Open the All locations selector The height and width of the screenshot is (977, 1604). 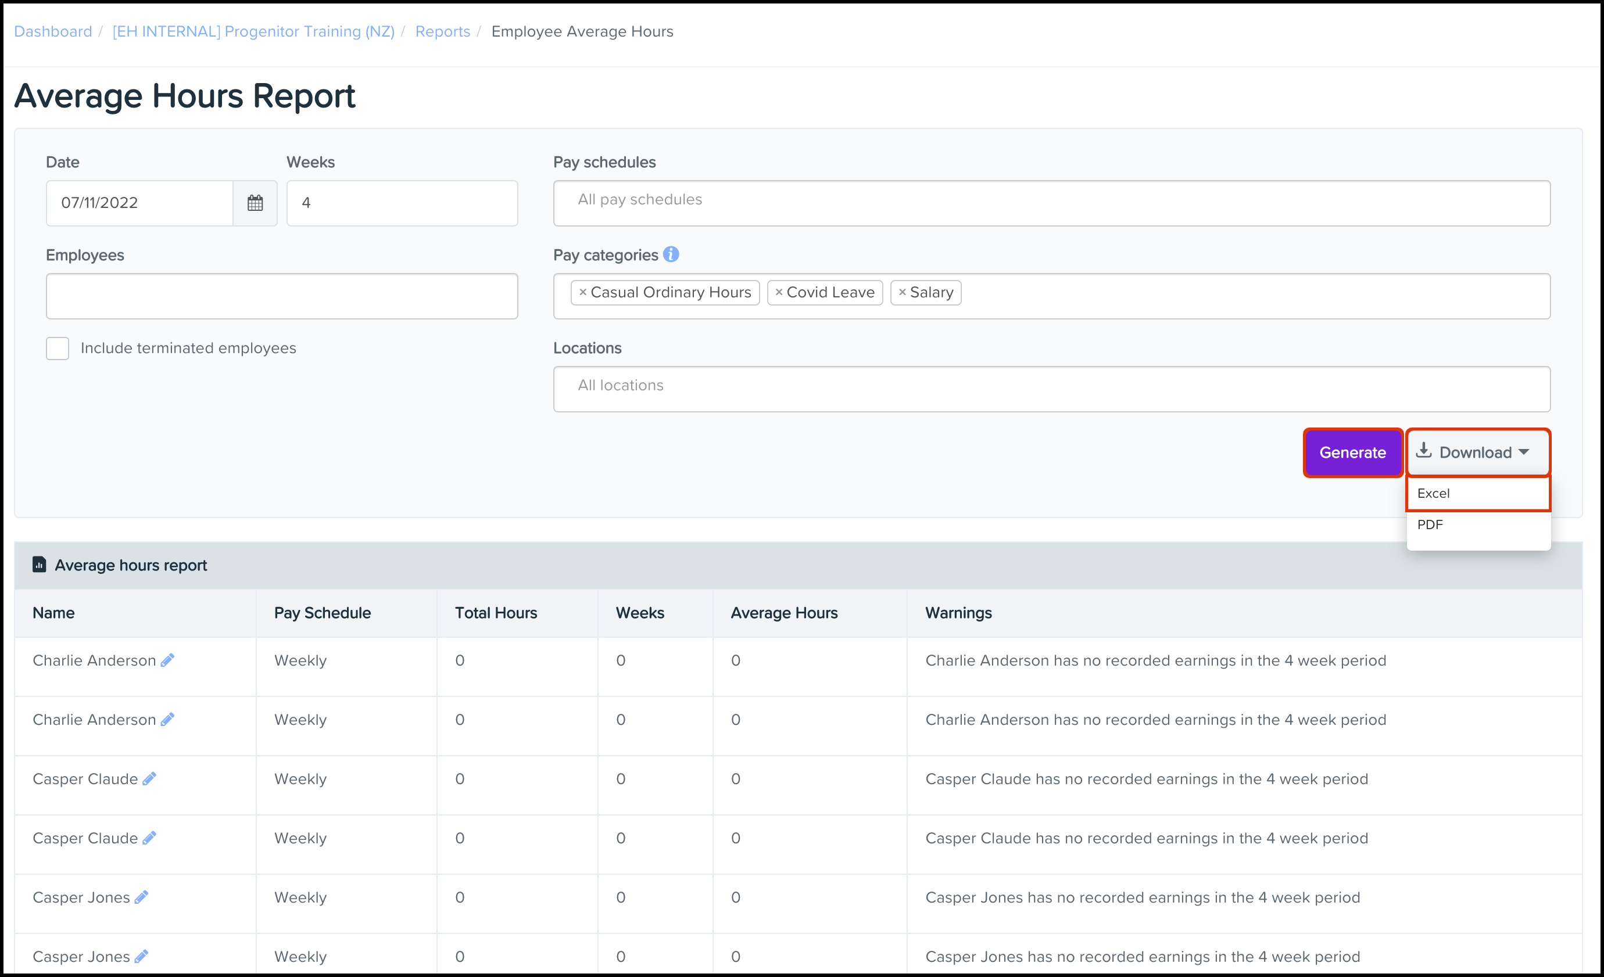(x=1051, y=389)
